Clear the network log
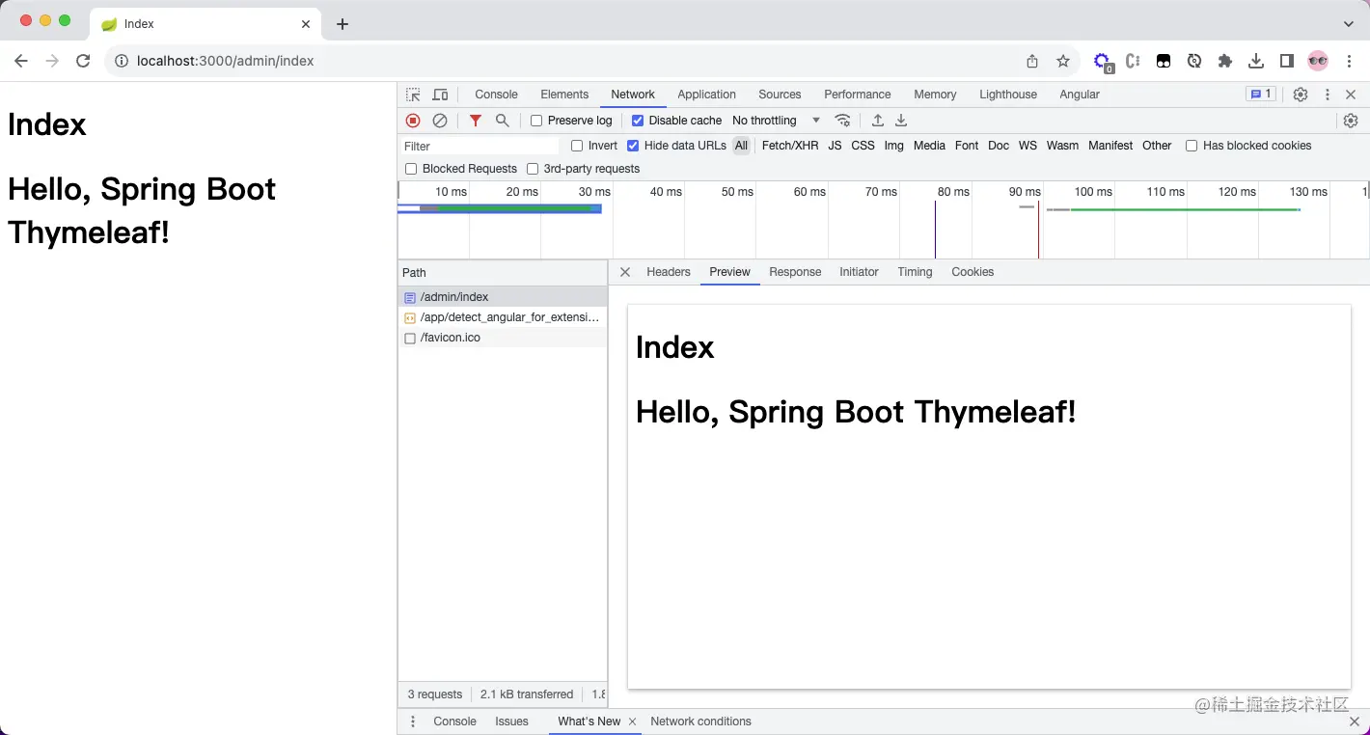Viewport: 1370px width, 735px height. pos(440,121)
